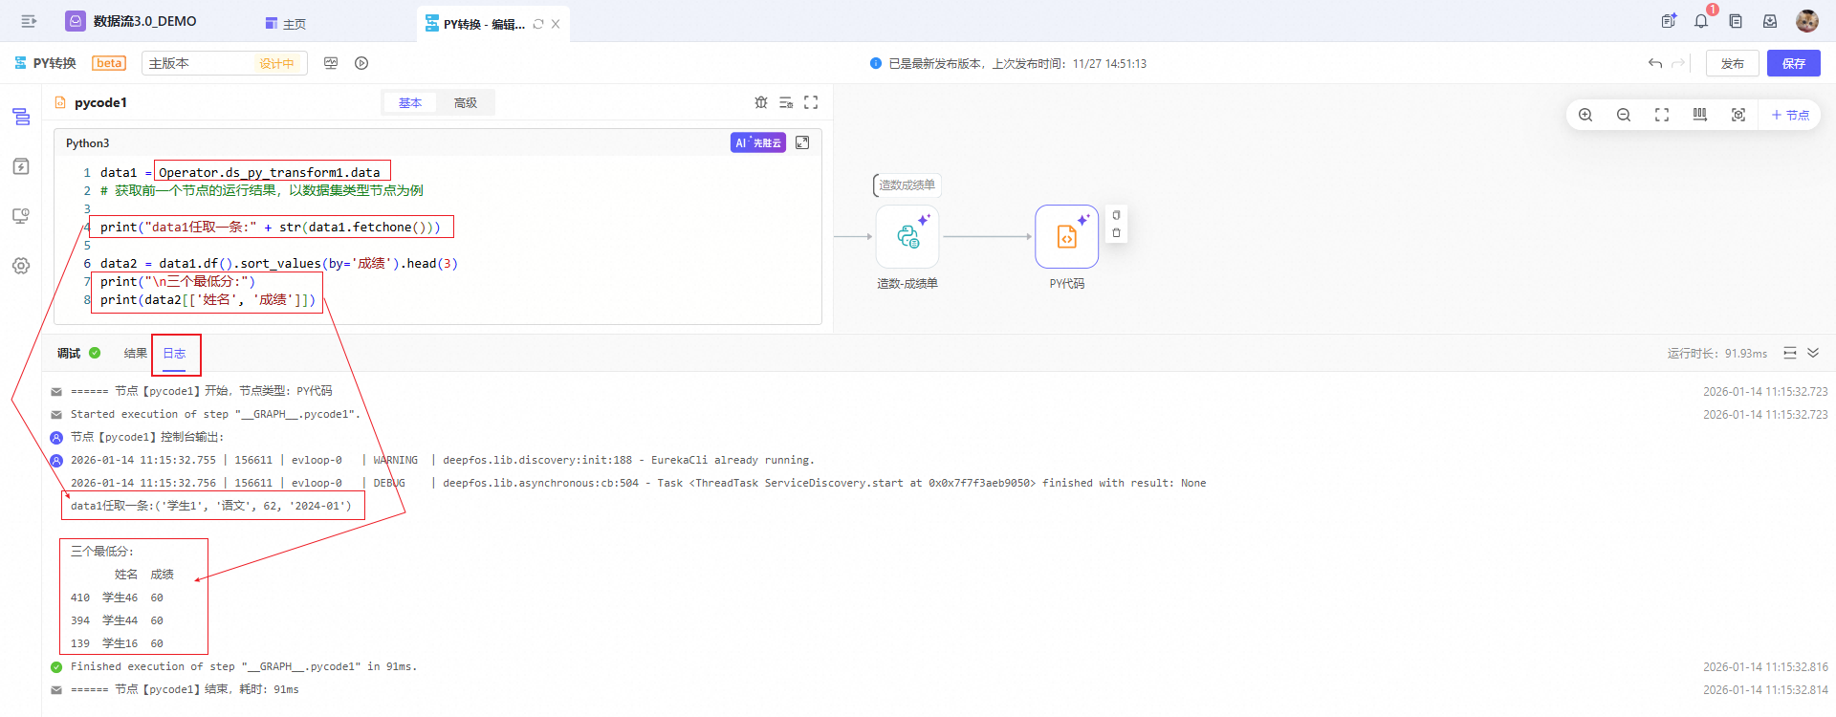Switch to the 结果 tab

coord(135,353)
